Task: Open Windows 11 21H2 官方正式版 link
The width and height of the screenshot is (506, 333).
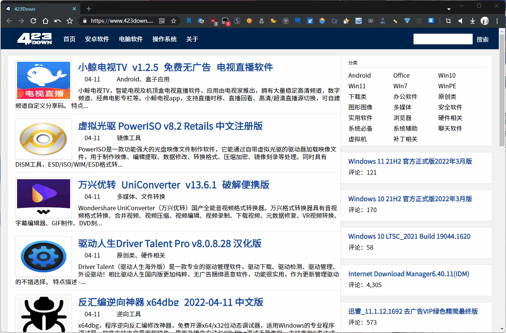Action: click(410, 161)
